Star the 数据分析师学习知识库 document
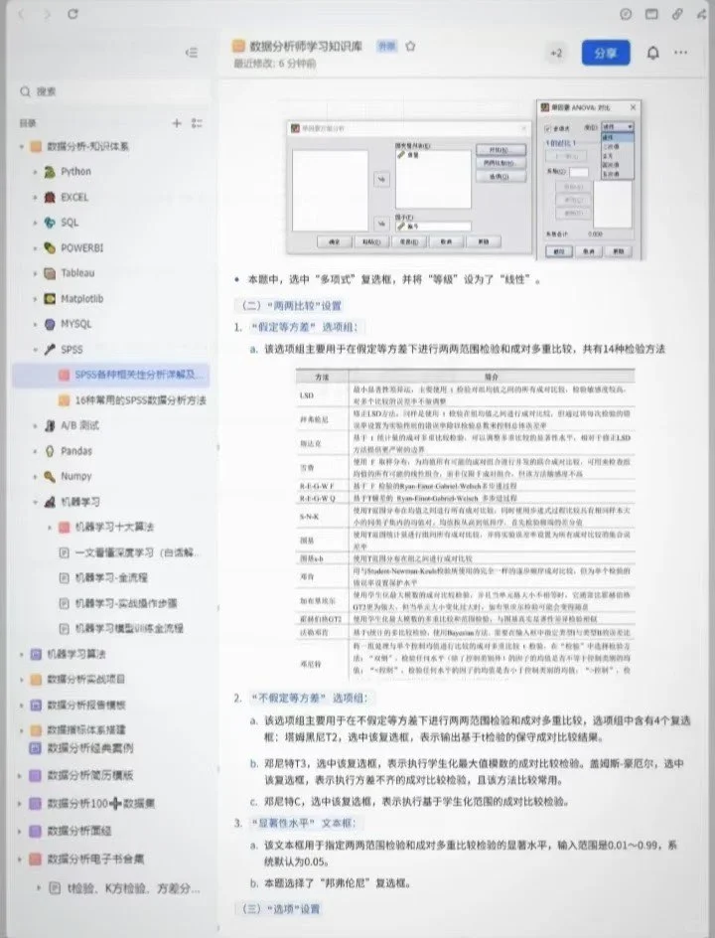Viewport: 715px width, 938px height. point(411,46)
